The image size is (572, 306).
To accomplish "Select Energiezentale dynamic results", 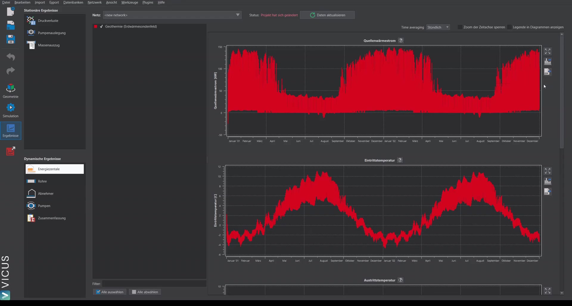I will 55,169.
